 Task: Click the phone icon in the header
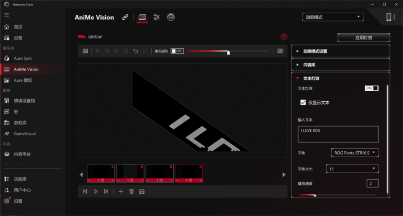coord(389,17)
